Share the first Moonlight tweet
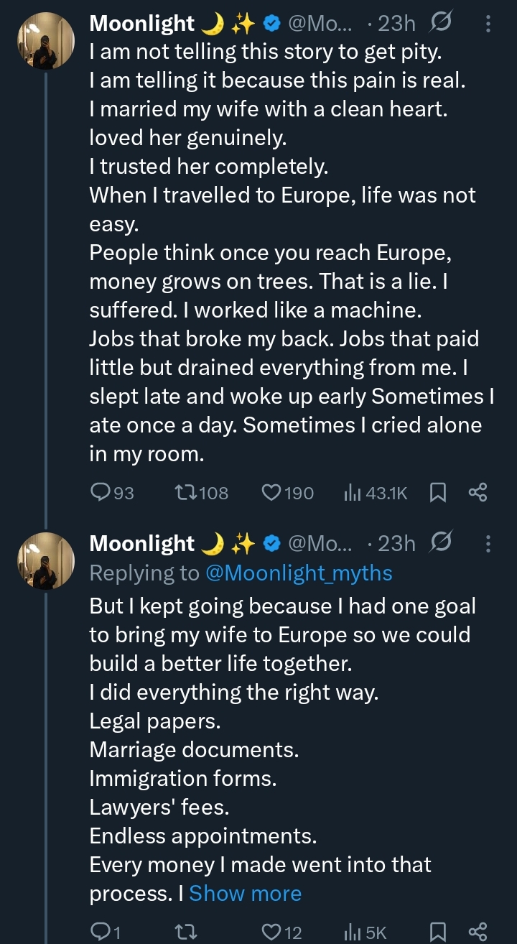Viewport: 517px width, 944px height. (x=478, y=492)
